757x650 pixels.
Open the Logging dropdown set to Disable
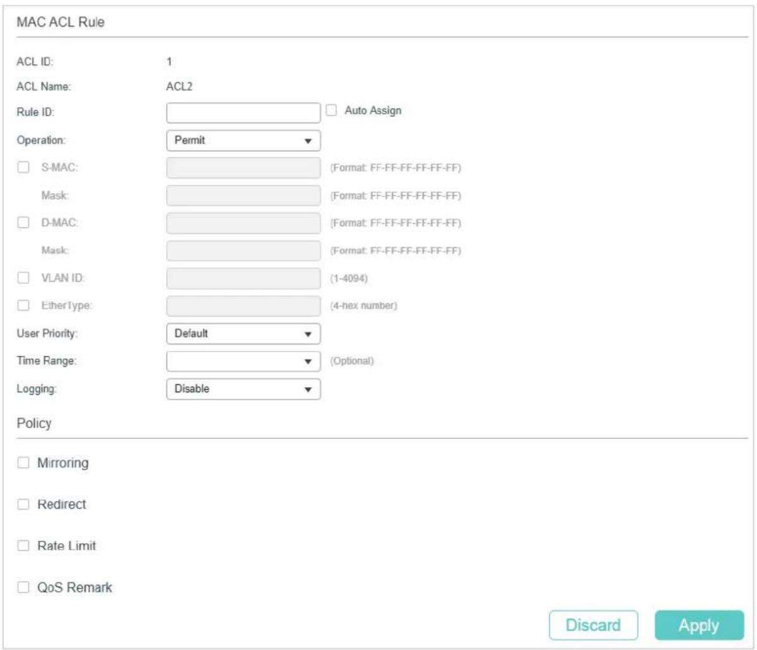[243, 389]
